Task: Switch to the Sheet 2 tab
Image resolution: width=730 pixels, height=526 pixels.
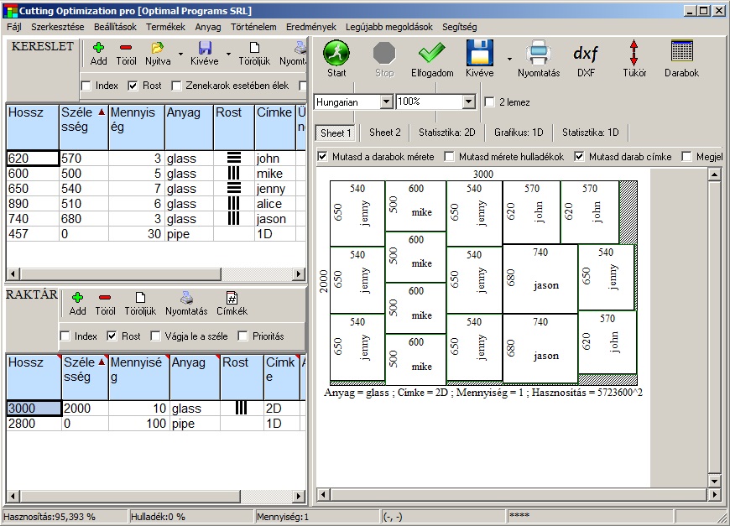Action: pos(385,133)
